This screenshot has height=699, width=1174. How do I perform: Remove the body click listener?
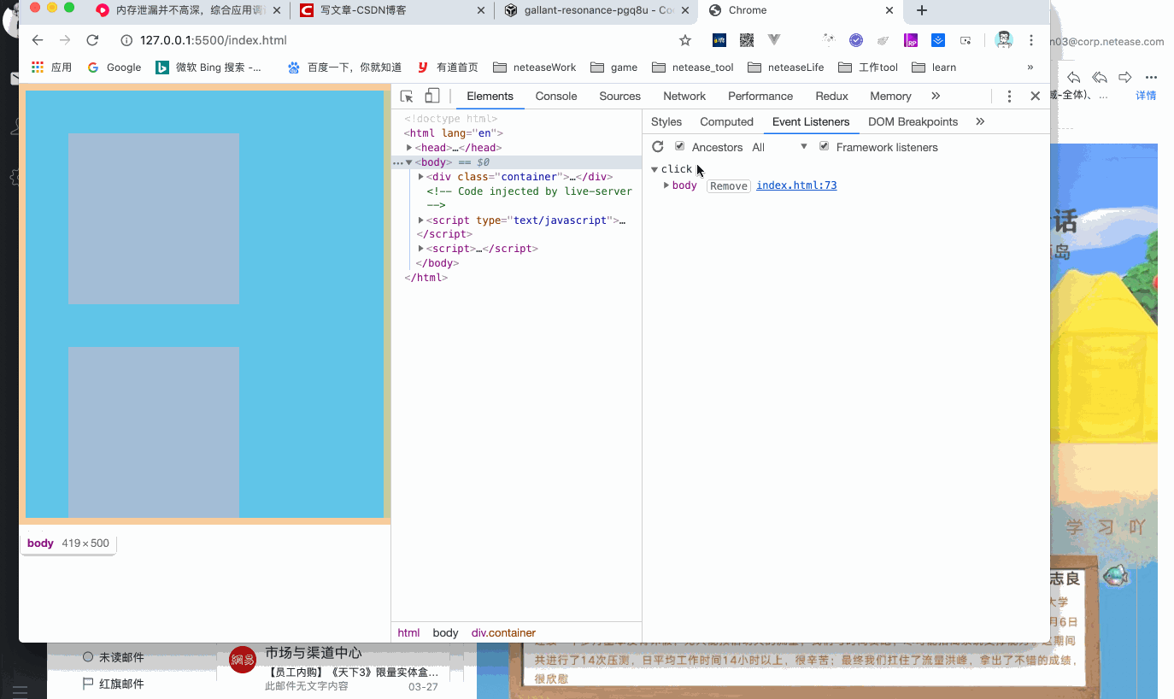[729, 186]
